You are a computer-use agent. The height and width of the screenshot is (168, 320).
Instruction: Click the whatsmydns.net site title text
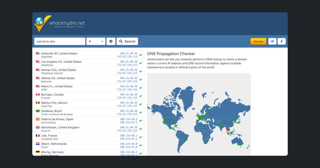67,23
